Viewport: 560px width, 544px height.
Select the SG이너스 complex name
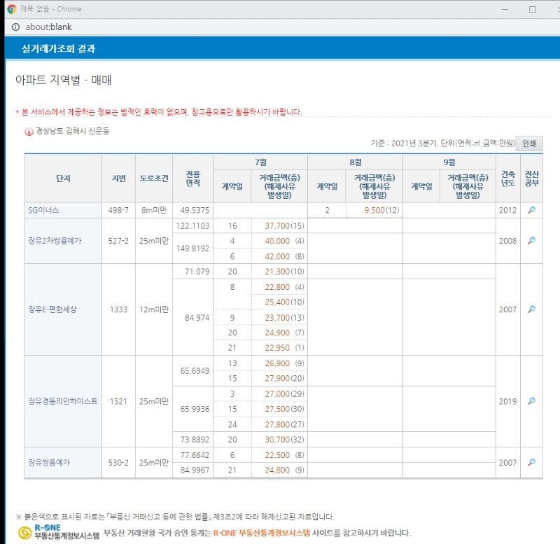(43, 210)
